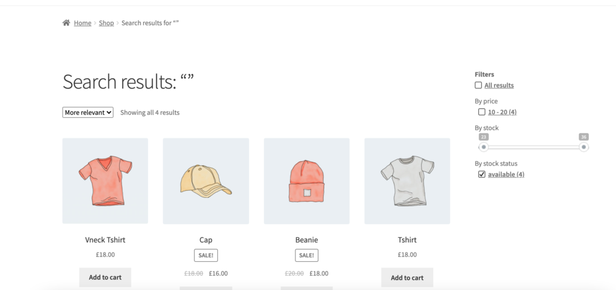Click the stock range slider track
Screen dimensions: 616x290
click(534, 147)
